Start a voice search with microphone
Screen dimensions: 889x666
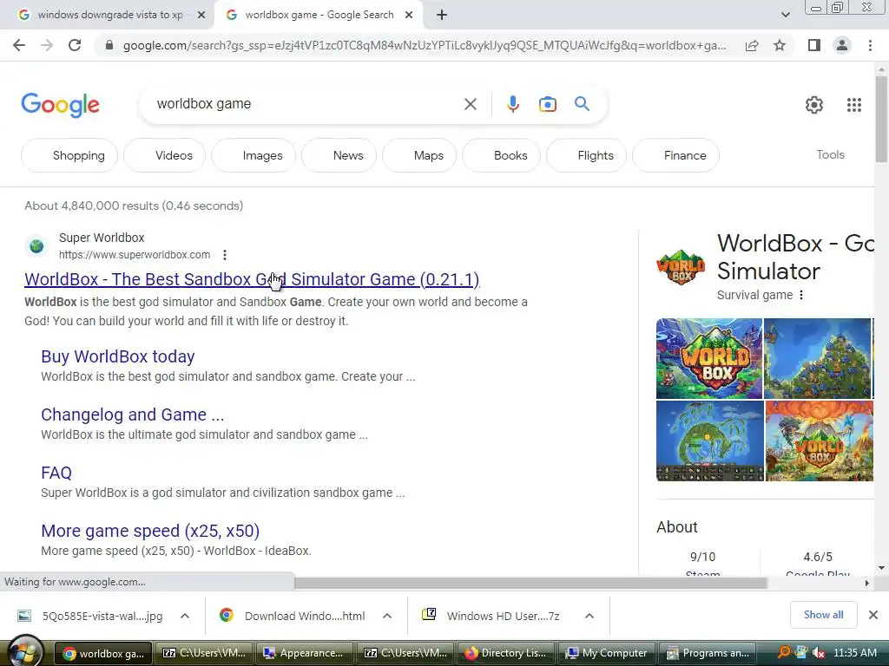point(513,104)
